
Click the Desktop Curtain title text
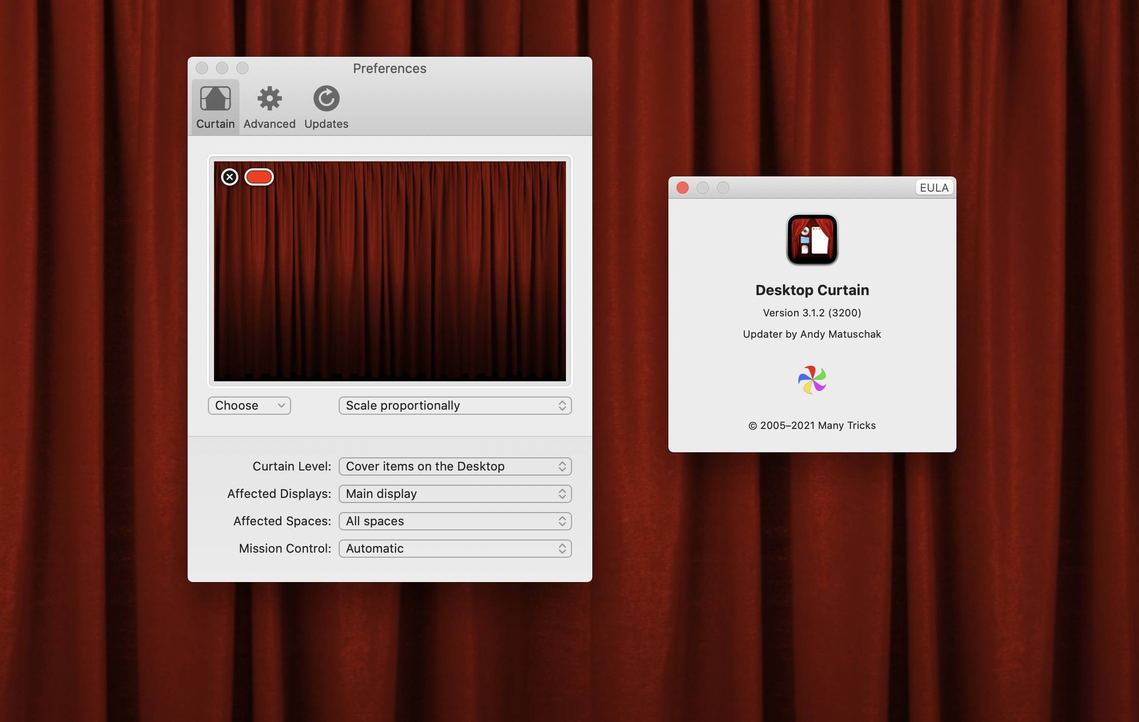coord(812,290)
